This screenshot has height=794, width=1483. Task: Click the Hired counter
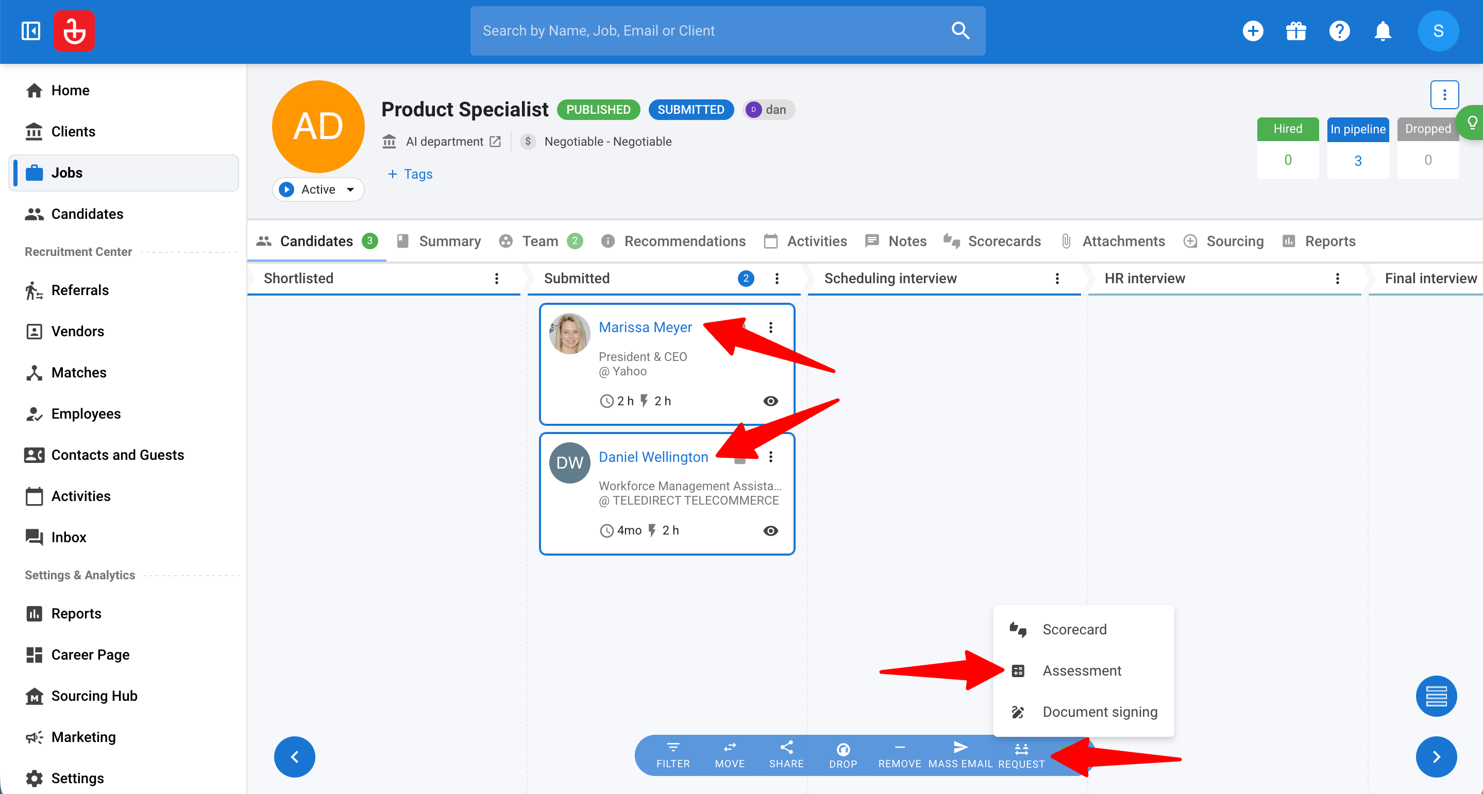(x=1287, y=148)
